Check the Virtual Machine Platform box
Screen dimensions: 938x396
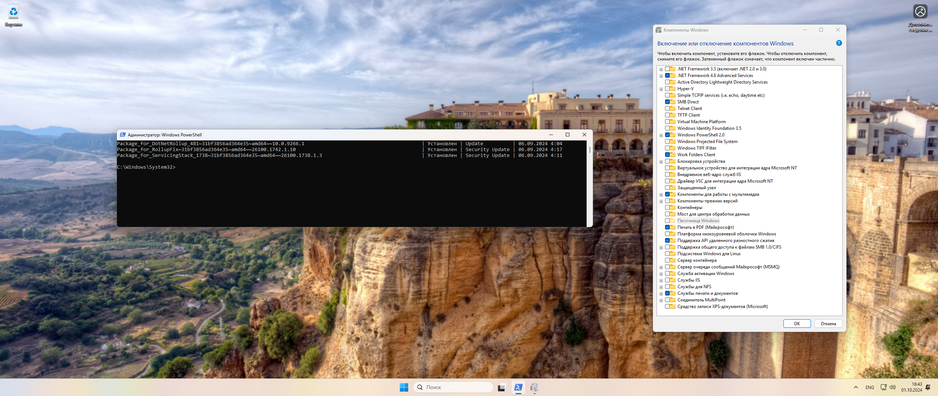point(668,122)
